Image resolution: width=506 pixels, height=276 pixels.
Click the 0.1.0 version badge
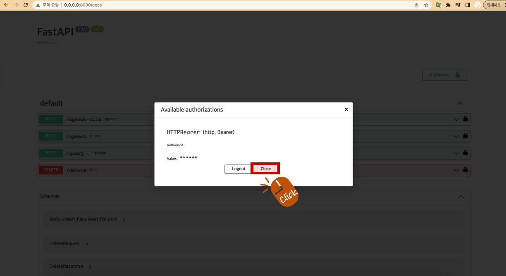(82, 29)
